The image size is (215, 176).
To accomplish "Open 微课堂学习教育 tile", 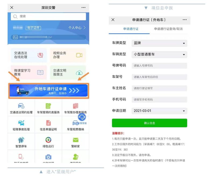I will [28, 72].
